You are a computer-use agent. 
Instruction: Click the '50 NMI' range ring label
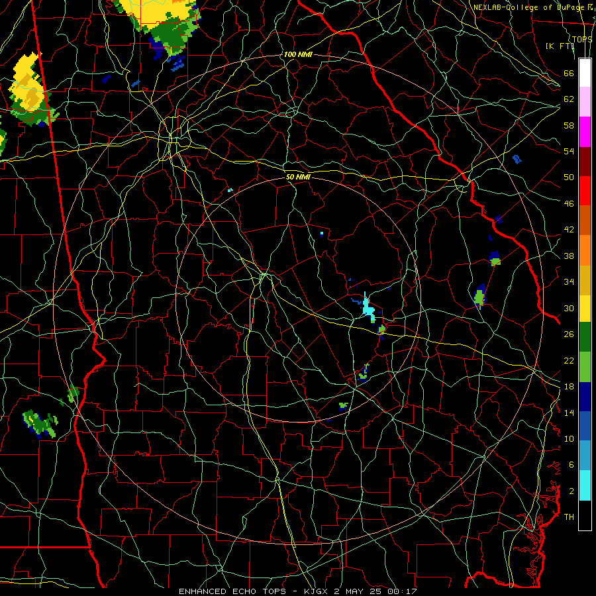coord(298,177)
